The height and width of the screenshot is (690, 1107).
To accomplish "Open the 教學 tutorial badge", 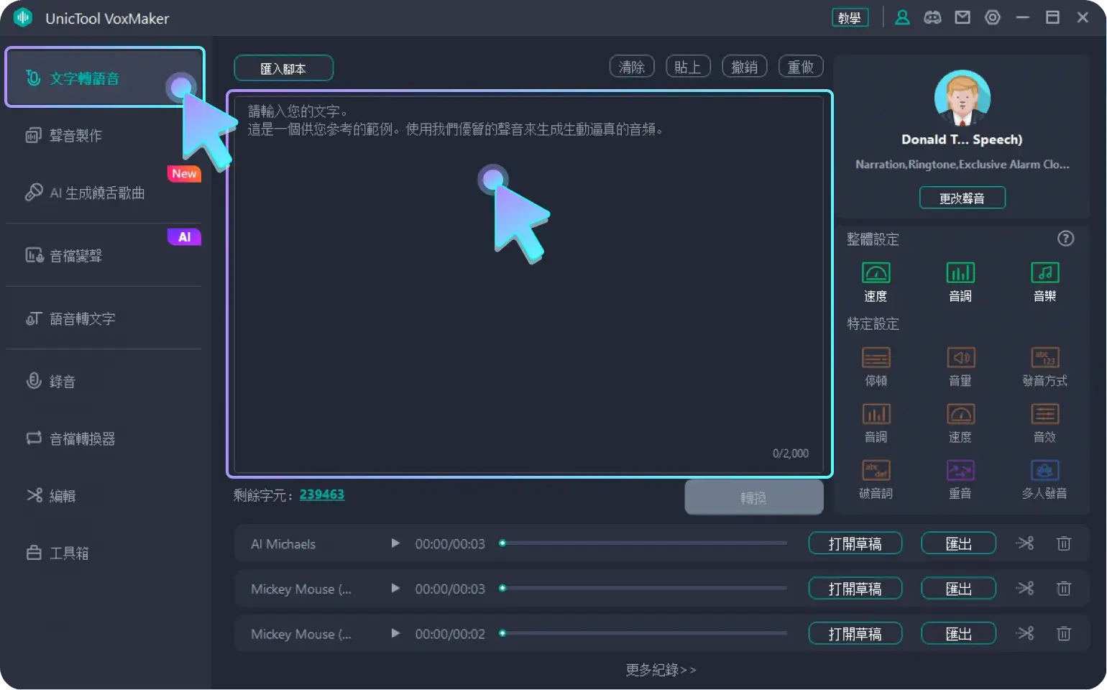I will tap(850, 18).
